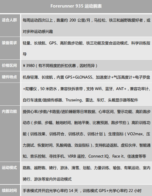Screen dimensions: 152x196
Task: Click the text 轻量、长续航、GPS
Action: pyautogui.click(x=40, y=43)
